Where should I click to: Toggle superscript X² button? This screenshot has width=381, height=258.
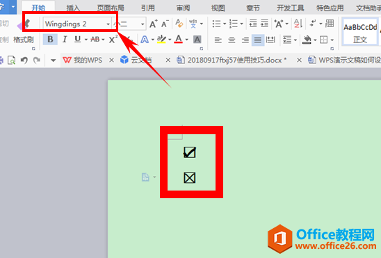tap(113, 40)
